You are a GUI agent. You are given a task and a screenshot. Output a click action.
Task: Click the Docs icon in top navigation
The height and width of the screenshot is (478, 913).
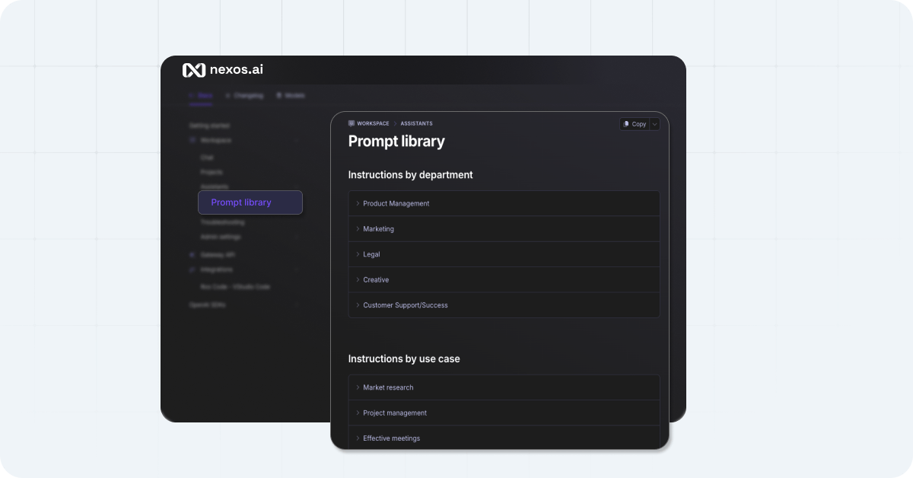click(x=190, y=95)
